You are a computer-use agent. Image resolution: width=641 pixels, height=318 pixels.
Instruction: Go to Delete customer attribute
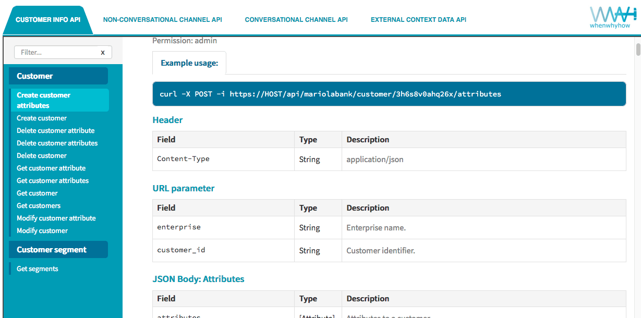click(x=55, y=131)
